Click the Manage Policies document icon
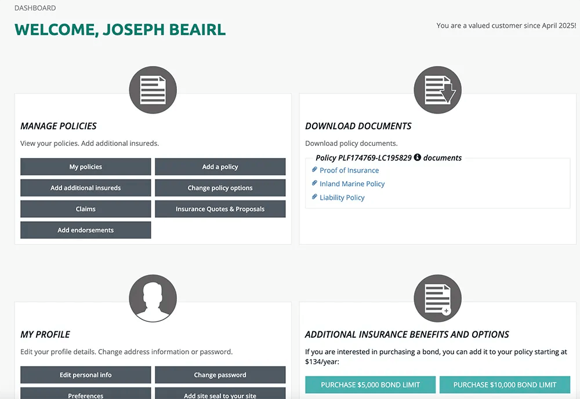Image resolution: width=580 pixels, height=399 pixels. [x=153, y=90]
